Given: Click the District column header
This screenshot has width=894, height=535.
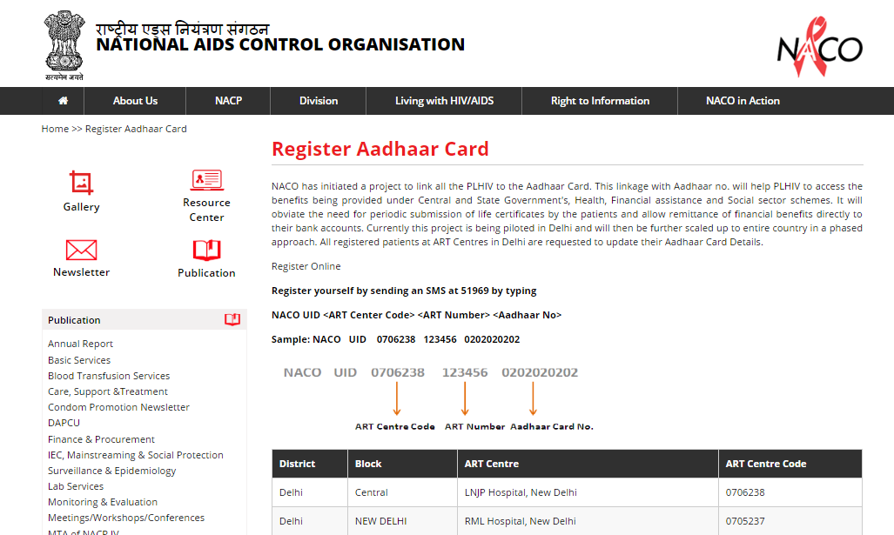Looking at the screenshot, I should [310, 464].
